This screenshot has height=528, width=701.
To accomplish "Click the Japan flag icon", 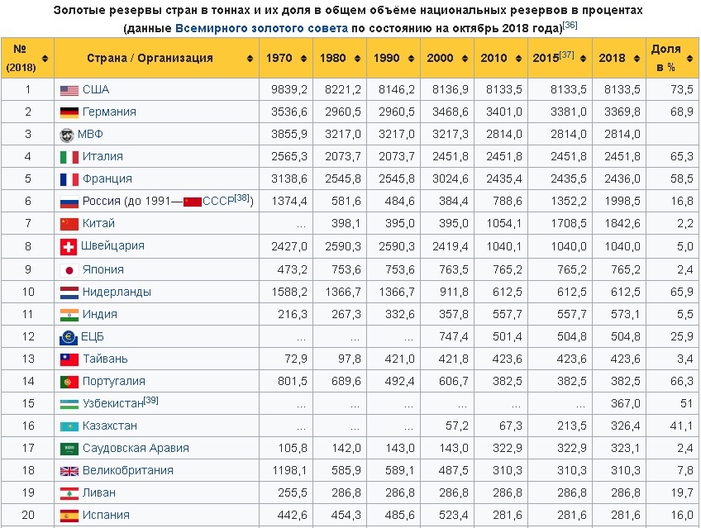I will (x=69, y=269).
